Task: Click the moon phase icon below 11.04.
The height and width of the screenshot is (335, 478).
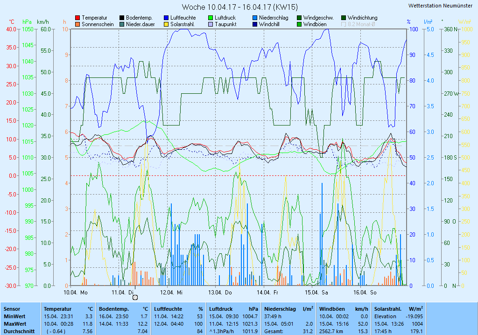Action: coord(135,297)
